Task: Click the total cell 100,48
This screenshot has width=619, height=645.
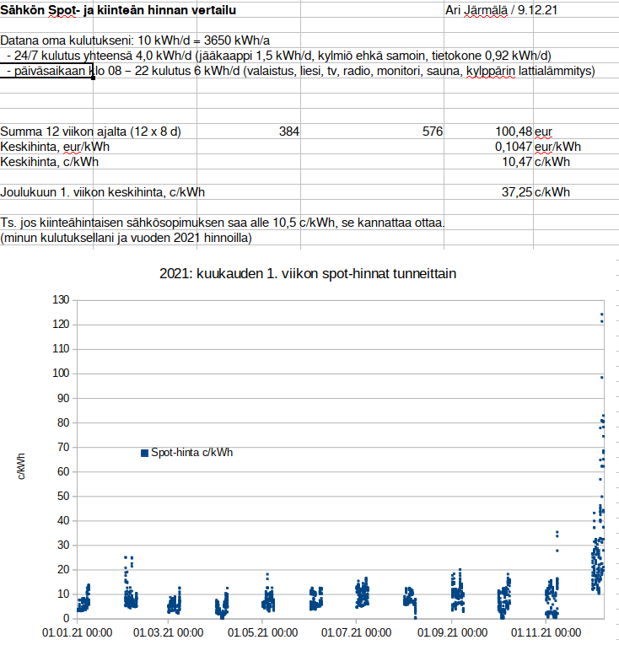Action: pyautogui.click(x=514, y=132)
